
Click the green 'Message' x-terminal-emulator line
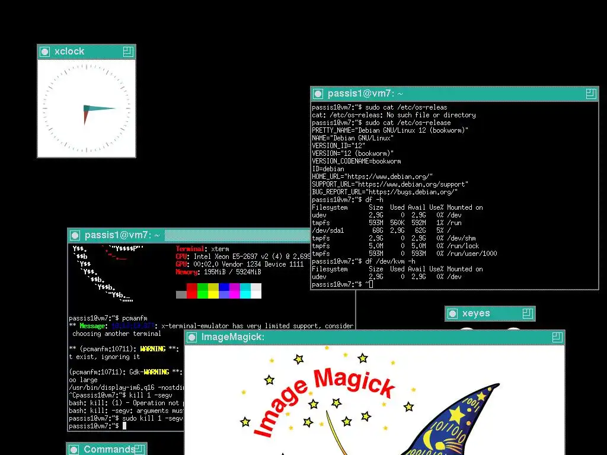(x=212, y=326)
